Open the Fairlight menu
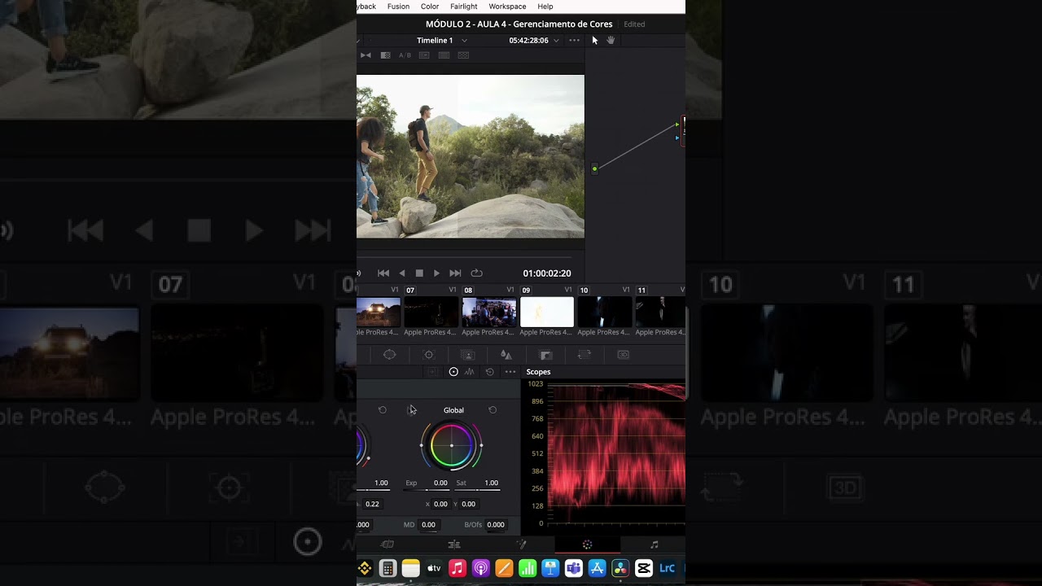The image size is (1042, 586). (464, 7)
